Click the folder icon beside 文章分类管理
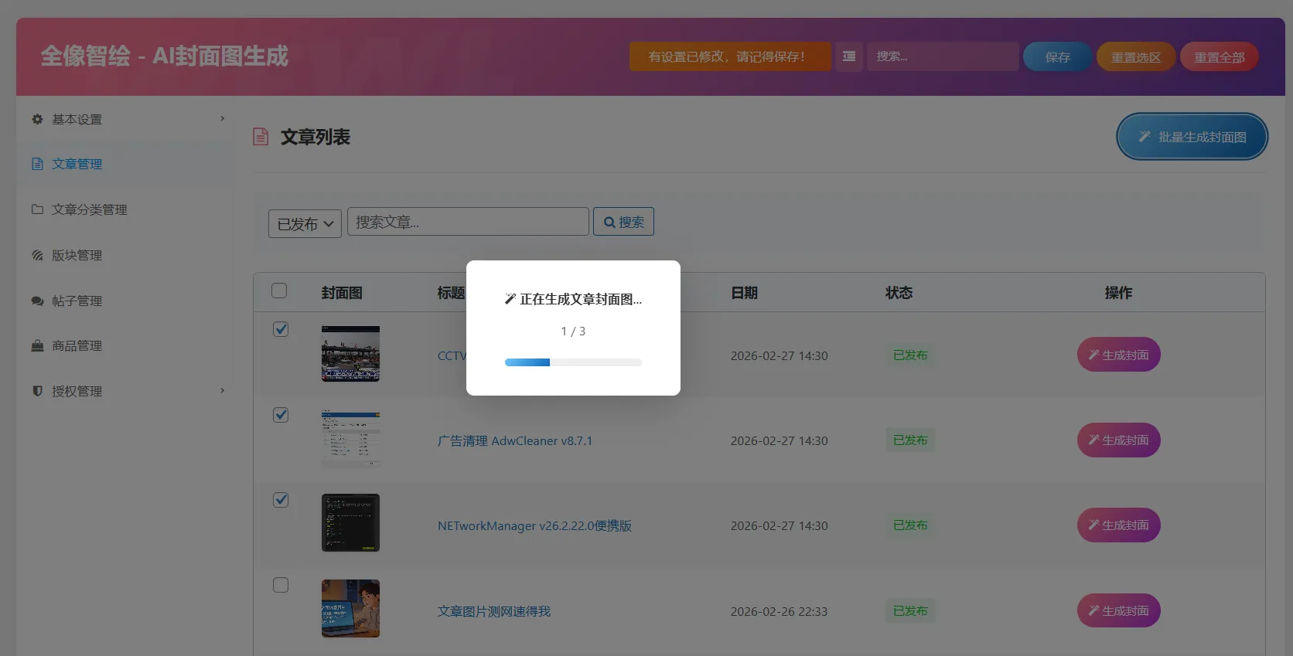 pyautogui.click(x=37, y=209)
